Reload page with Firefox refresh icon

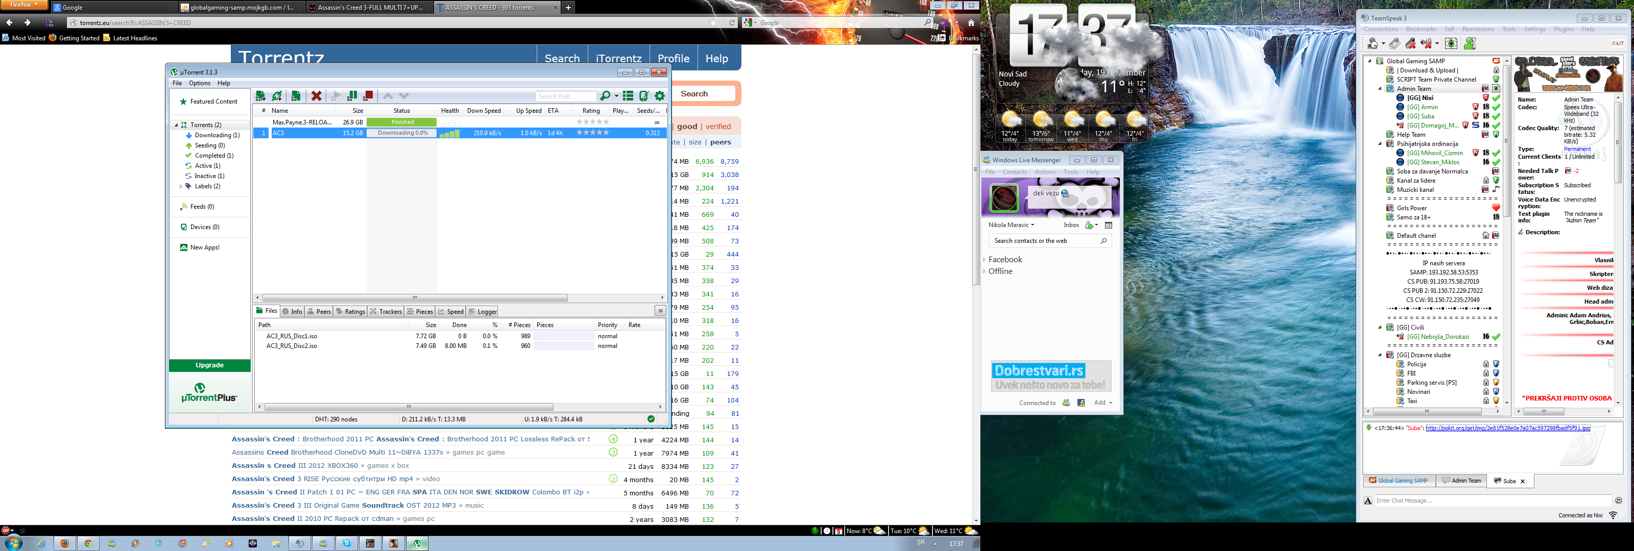point(731,22)
